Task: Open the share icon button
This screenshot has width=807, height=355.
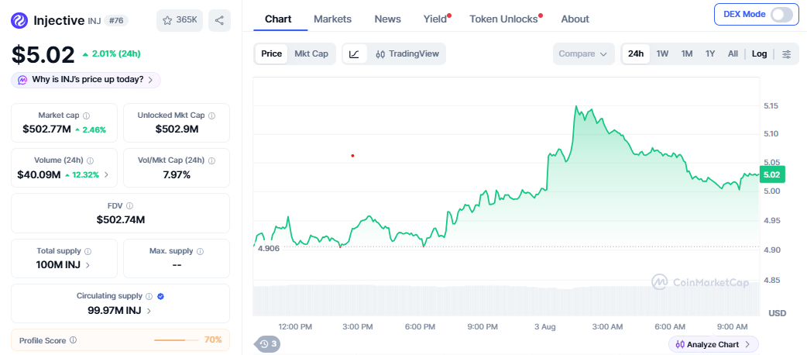Action: coord(219,21)
